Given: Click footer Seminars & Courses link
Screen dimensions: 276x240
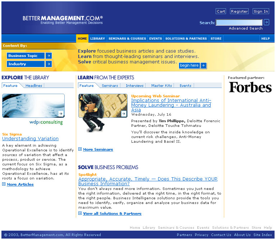Looking at the screenshot, I should click(x=176, y=227).
